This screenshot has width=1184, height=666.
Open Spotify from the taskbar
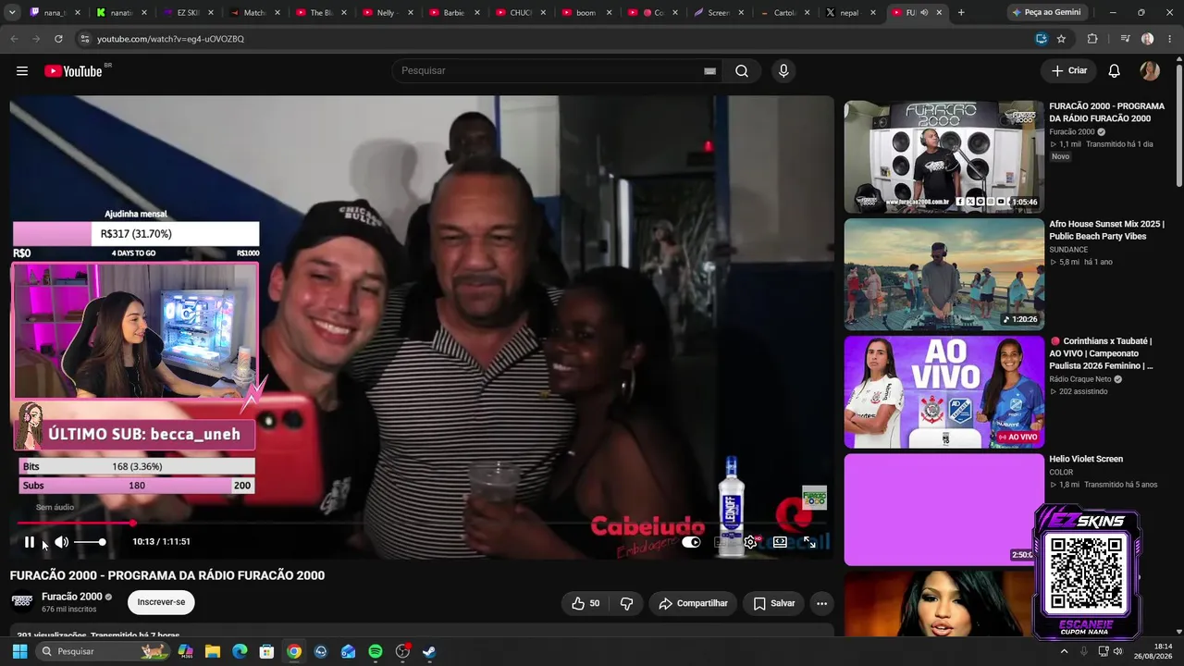pyautogui.click(x=376, y=651)
